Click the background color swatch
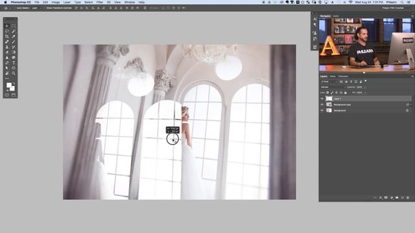The height and width of the screenshot is (233, 415). 13,89
